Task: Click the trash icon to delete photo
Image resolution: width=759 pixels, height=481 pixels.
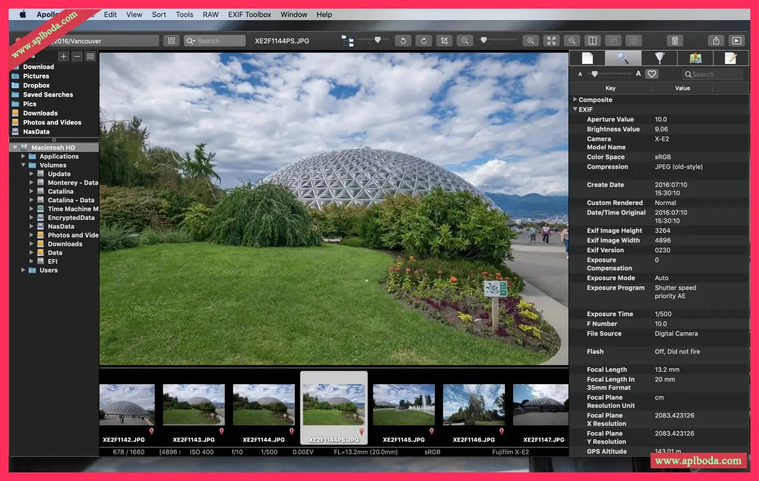Action: tap(675, 41)
